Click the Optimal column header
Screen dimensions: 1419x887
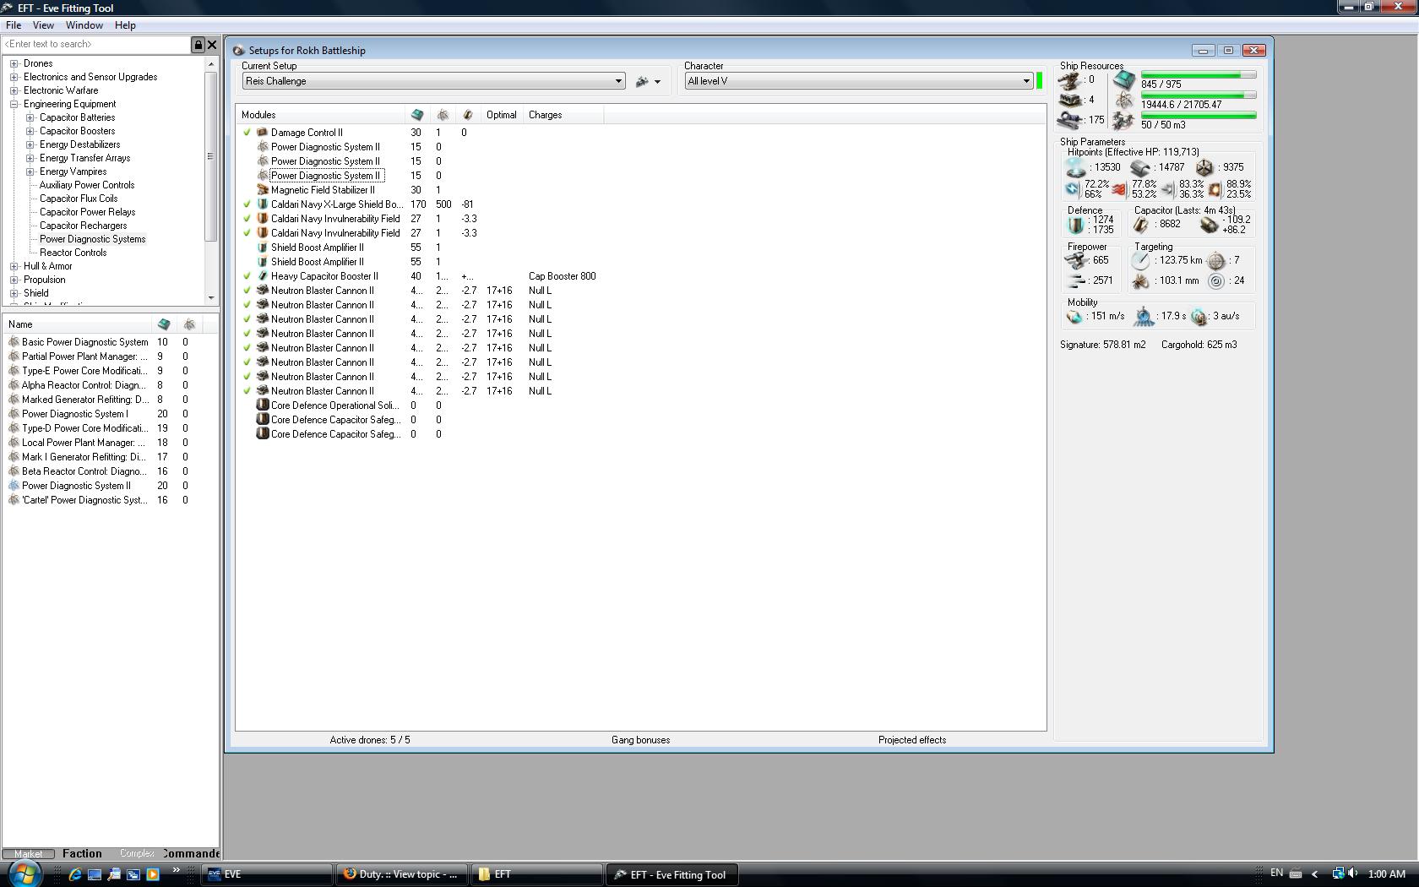coord(502,115)
